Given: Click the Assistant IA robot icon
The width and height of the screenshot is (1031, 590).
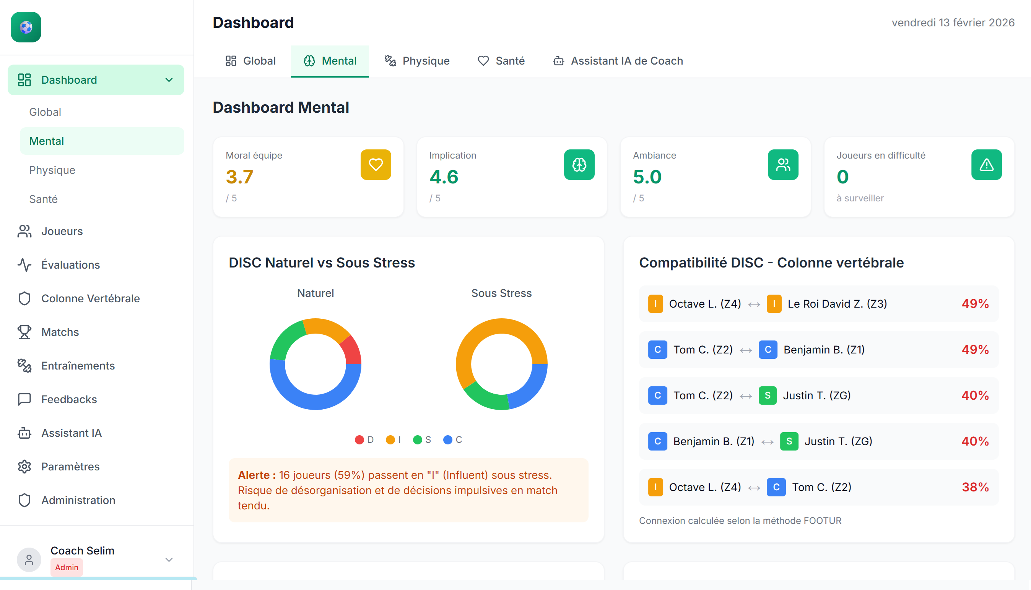Looking at the screenshot, I should point(24,433).
